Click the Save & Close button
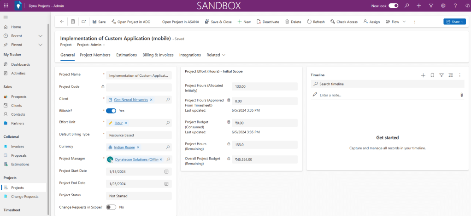The image size is (471, 216). click(218, 22)
